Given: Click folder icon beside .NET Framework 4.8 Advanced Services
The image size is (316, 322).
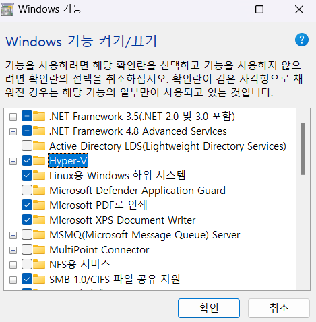Looking at the screenshot, I should [x=39, y=131].
